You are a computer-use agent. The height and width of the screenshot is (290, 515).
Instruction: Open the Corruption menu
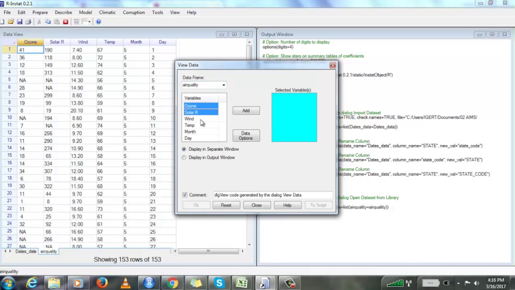pyautogui.click(x=134, y=12)
